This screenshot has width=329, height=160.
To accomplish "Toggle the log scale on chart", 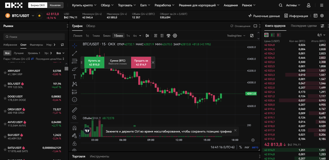I will 247,147.
